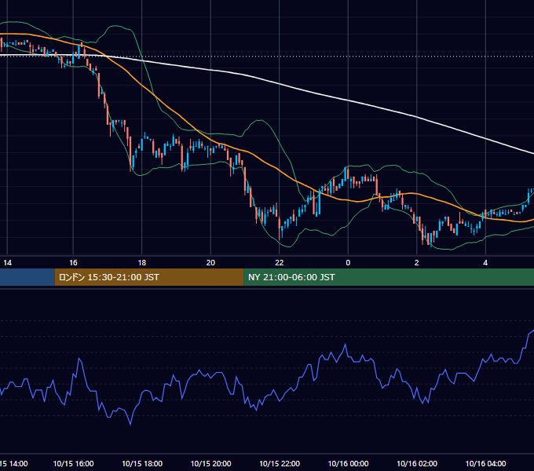This screenshot has width=534, height=471.
Task: Click the 10/15 18:00 date label
Action: click(x=142, y=463)
